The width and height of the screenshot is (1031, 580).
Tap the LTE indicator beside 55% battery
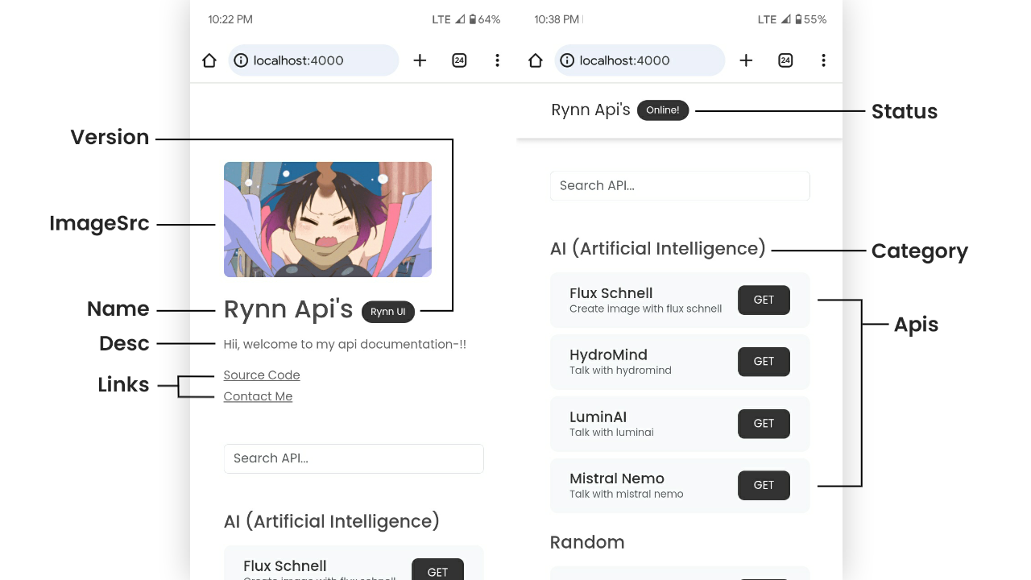pos(768,19)
